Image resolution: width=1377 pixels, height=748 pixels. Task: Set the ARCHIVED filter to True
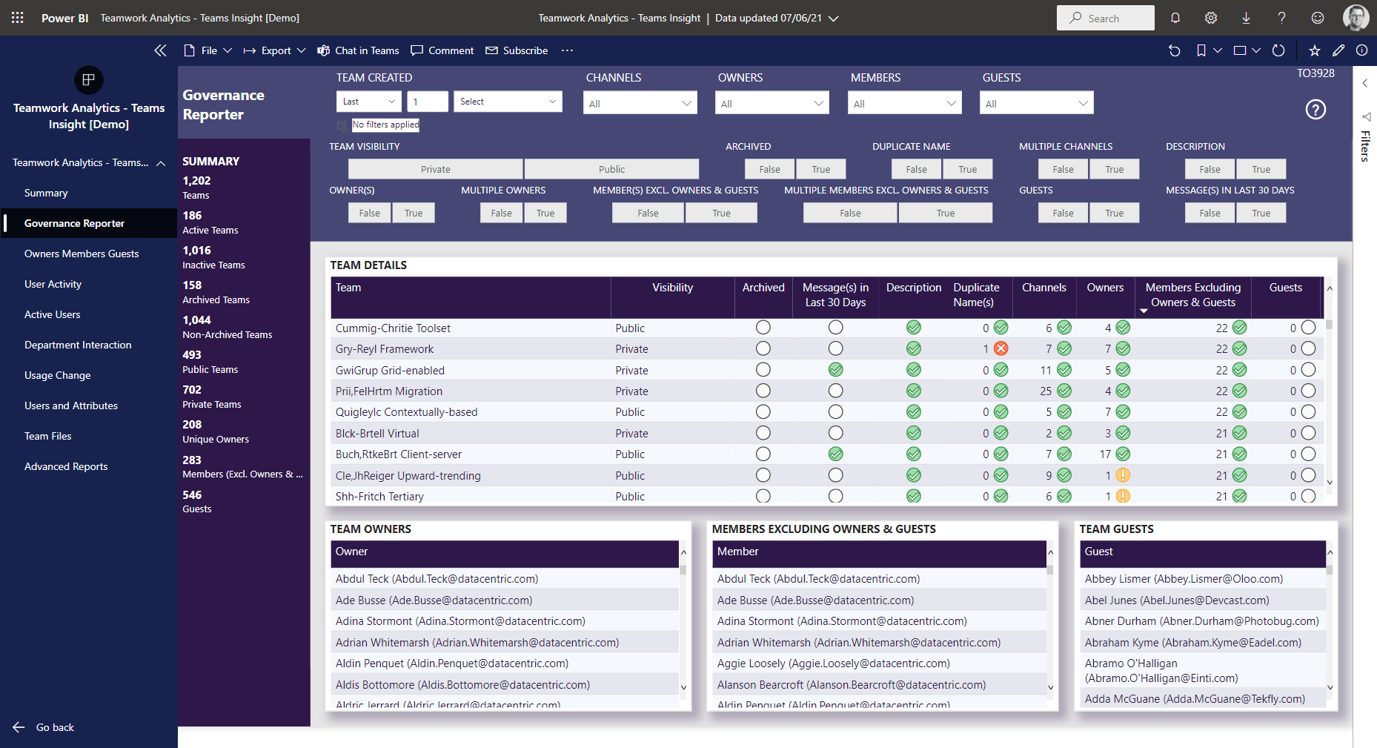[820, 168]
